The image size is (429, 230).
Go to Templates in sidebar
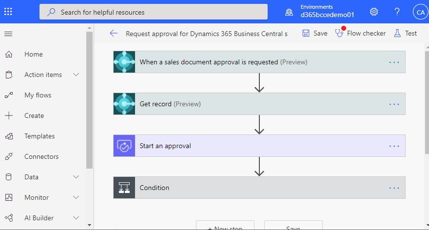pyautogui.click(x=39, y=136)
